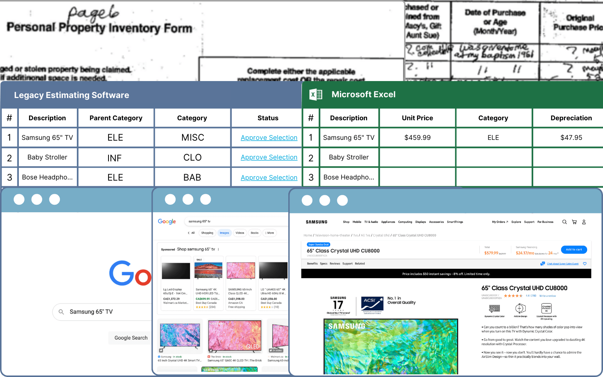Open the Displays menu item
This screenshot has height=377, width=603.
(421, 222)
